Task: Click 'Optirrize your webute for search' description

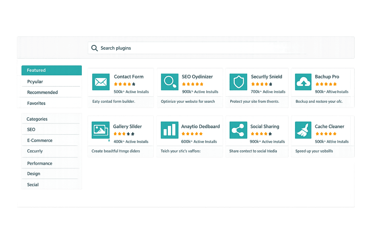Action: (x=188, y=101)
